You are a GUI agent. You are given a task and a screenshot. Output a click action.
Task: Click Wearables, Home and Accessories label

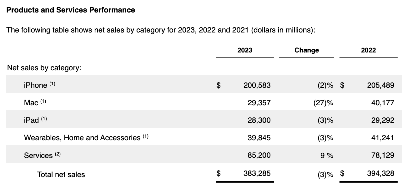point(82,138)
